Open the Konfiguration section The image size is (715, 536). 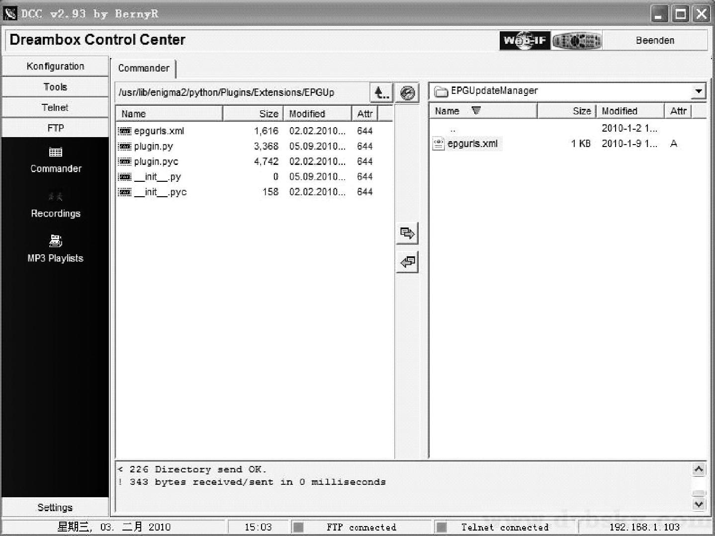(x=55, y=66)
